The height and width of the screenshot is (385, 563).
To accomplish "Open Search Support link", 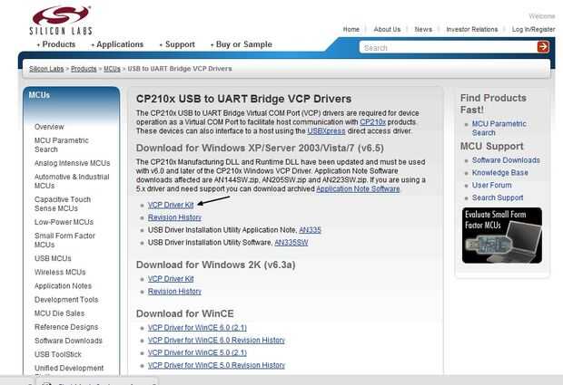I will (x=498, y=197).
